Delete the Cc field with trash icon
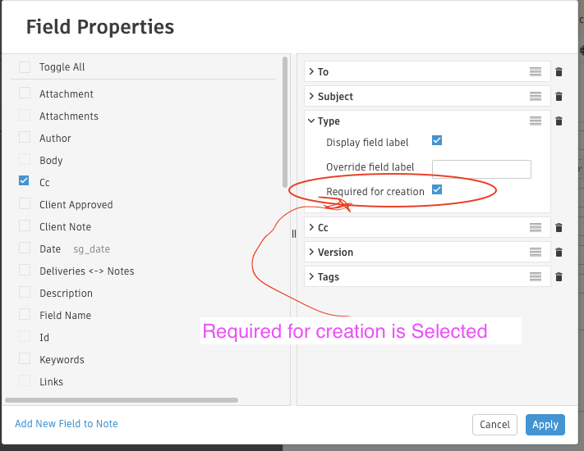The width and height of the screenshot is (584, 451). point(559,228)
